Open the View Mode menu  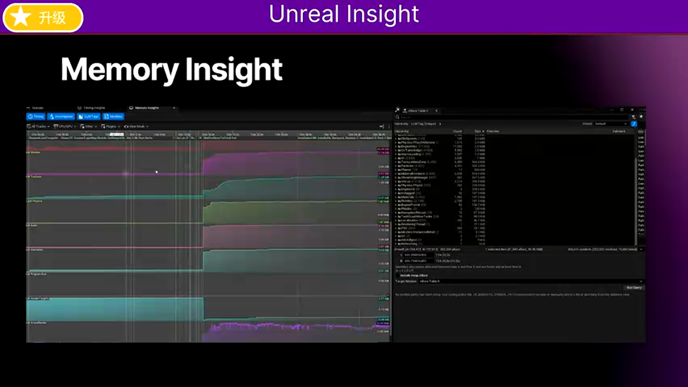[136, 126]
